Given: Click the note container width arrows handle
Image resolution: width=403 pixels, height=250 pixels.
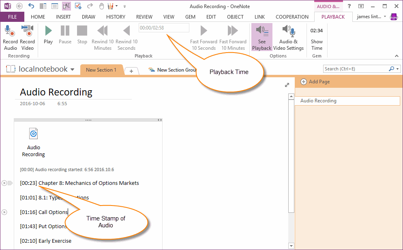Looking at the screenshot, I should 160,120.
